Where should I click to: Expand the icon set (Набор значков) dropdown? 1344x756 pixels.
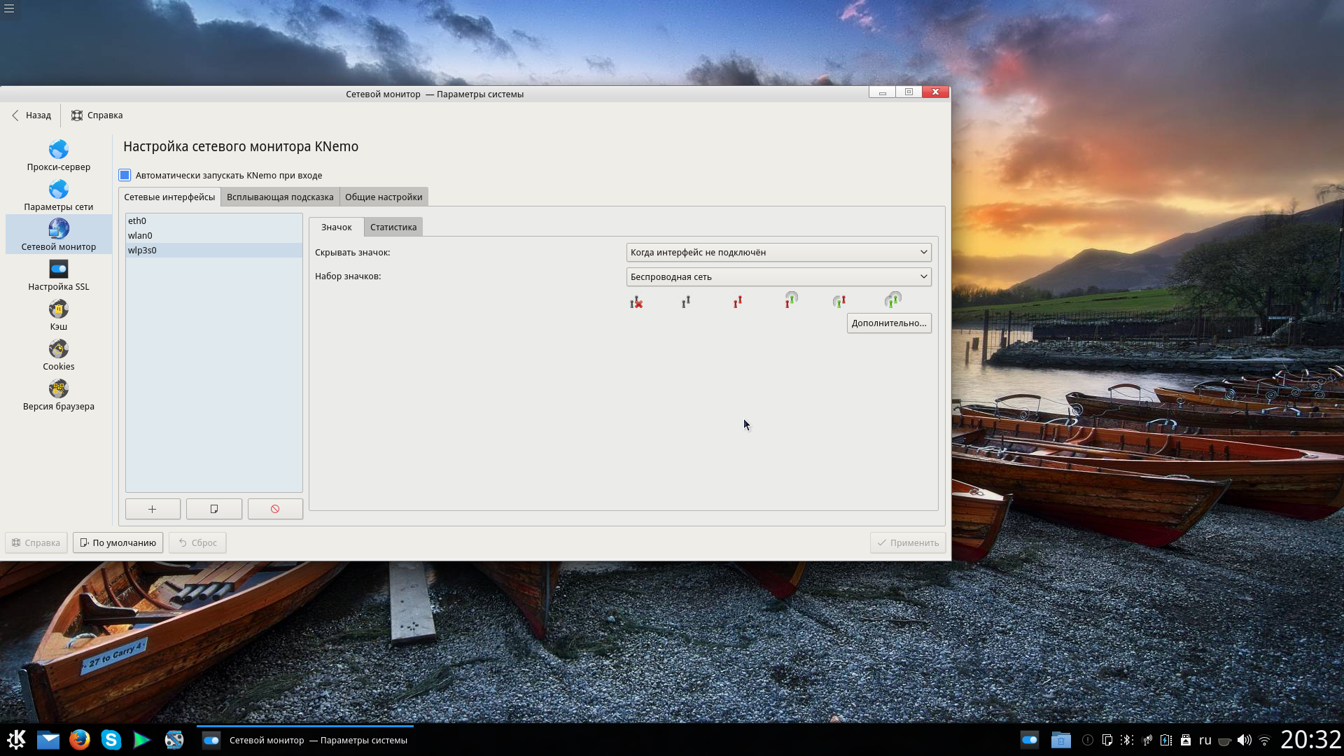coord(778,276)
